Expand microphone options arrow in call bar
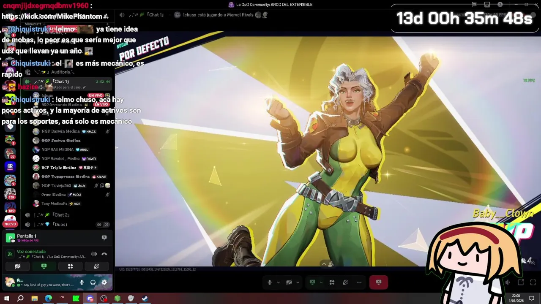The width and height of the screenshot is (541, 304). (278, 282)
